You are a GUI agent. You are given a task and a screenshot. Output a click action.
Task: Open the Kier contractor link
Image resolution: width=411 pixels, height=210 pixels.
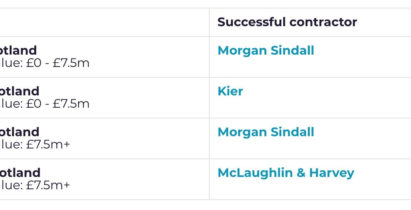[x=230, y=91]
